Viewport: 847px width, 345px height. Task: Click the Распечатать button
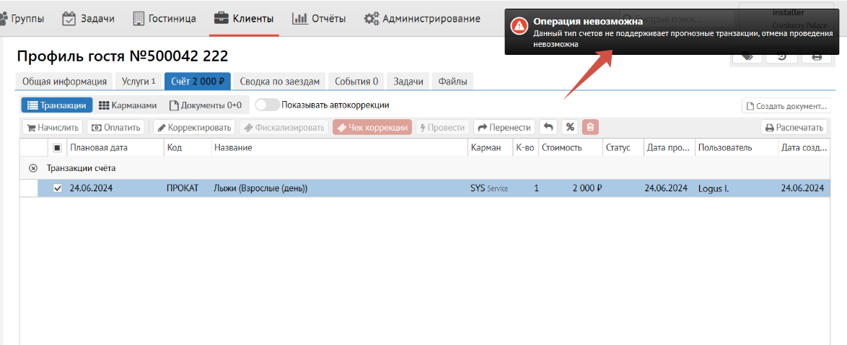click(x=794, y=128)
